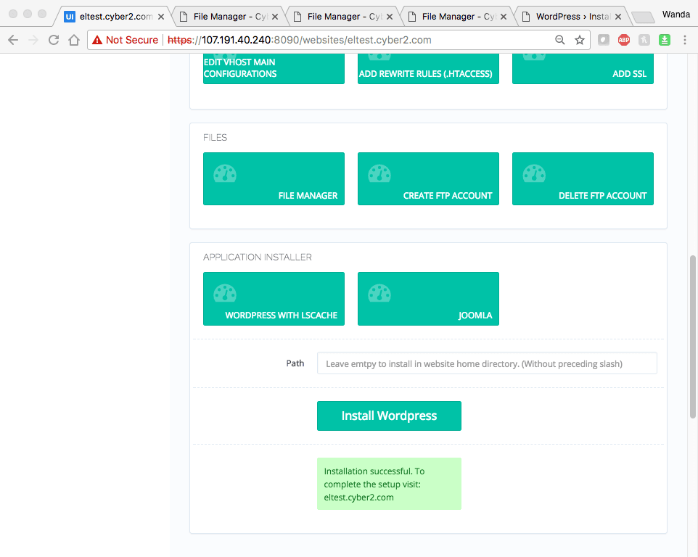Open Add Rewrite Rules (.htaccess)

pos(428,68)
